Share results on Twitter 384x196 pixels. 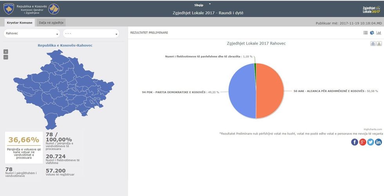(371, 142)
